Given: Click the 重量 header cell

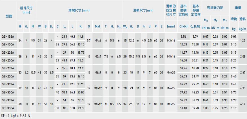Looking at the screenshot, I should point(238,8).
